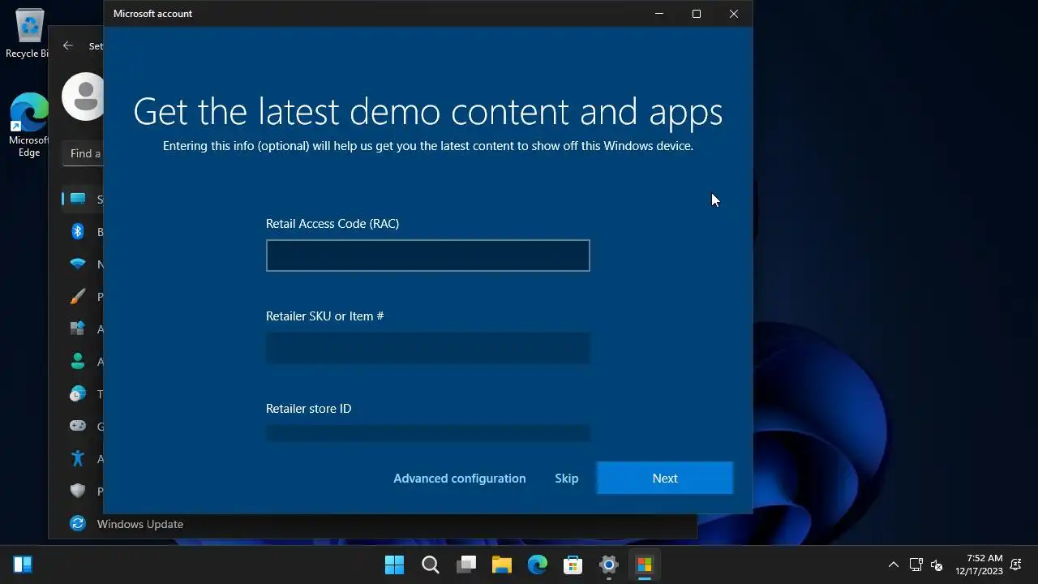Select the Retailer store ID field
The width and height of the screenshot is (1038, 584).
click(427, 433)
